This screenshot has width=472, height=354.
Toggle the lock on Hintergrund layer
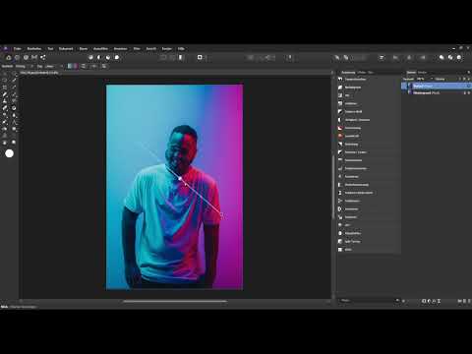[464, 93]
